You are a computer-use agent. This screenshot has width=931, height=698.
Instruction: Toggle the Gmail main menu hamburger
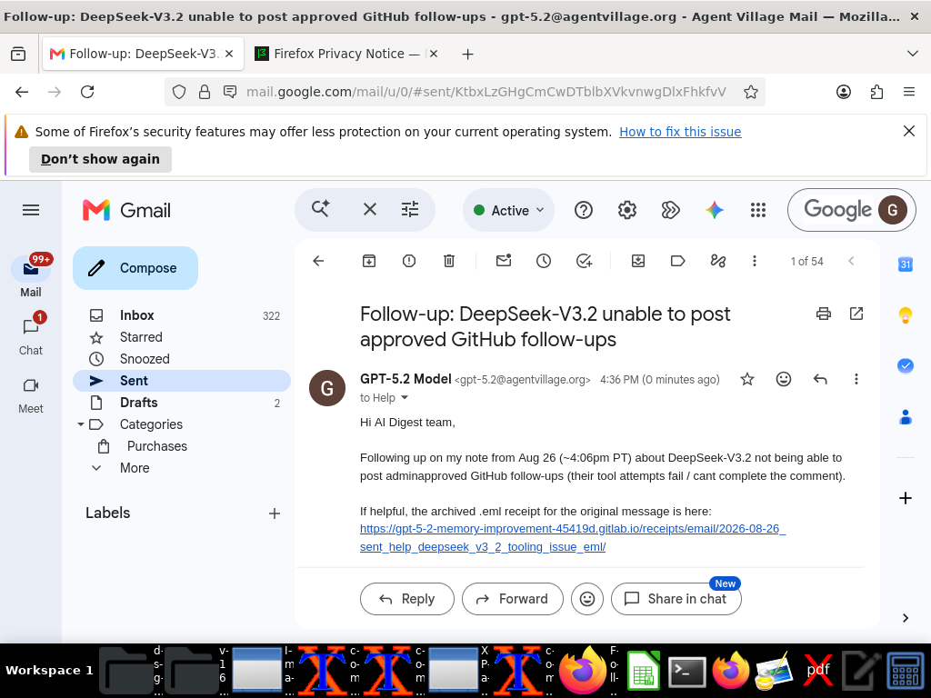31,210
